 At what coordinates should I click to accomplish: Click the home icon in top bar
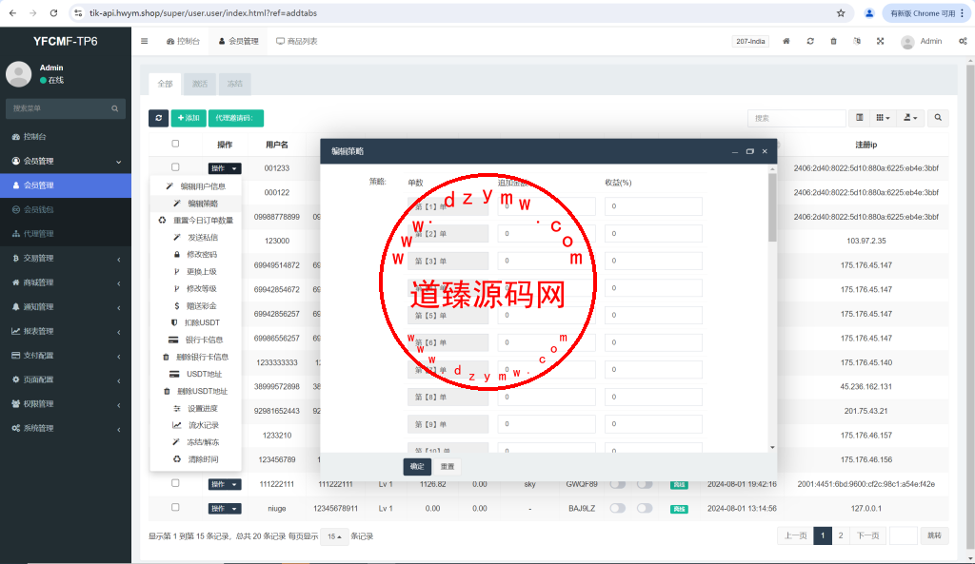[x=786, y=41]
